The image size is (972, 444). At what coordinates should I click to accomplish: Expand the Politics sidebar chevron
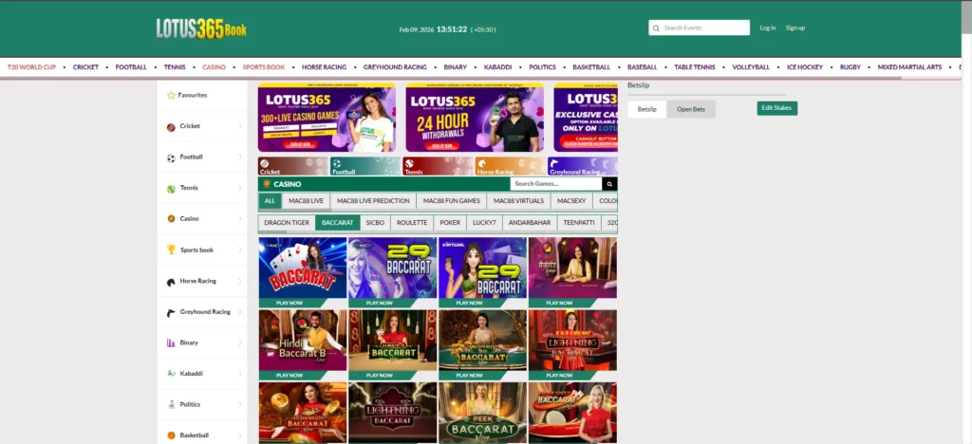(x=240, y=404)
